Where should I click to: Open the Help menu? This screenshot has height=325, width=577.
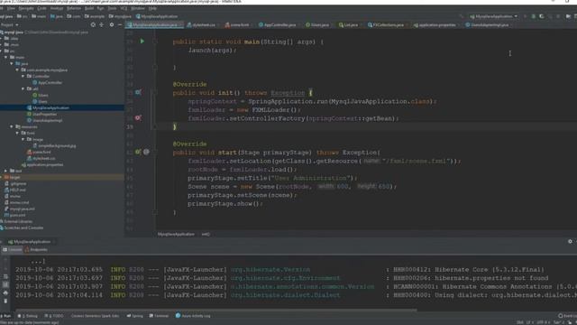[x=152, y=8]
